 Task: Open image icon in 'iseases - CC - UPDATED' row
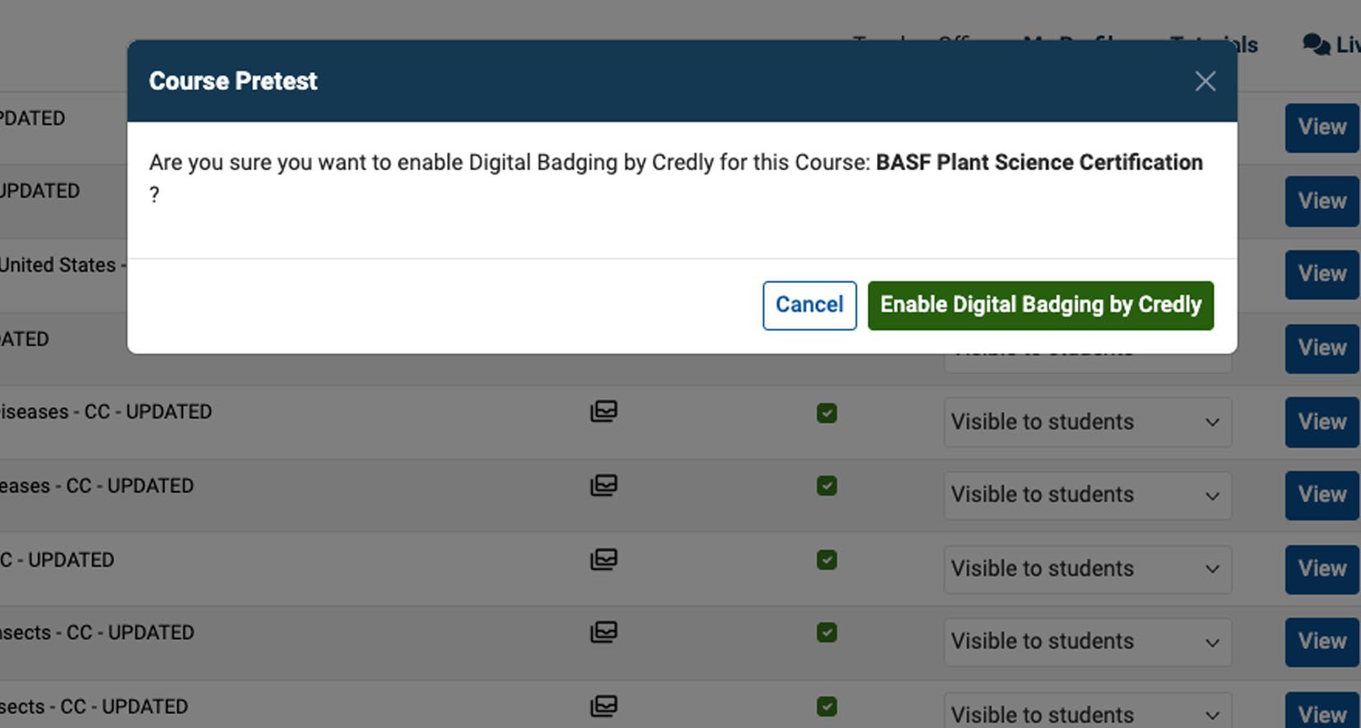pos(604,411)
